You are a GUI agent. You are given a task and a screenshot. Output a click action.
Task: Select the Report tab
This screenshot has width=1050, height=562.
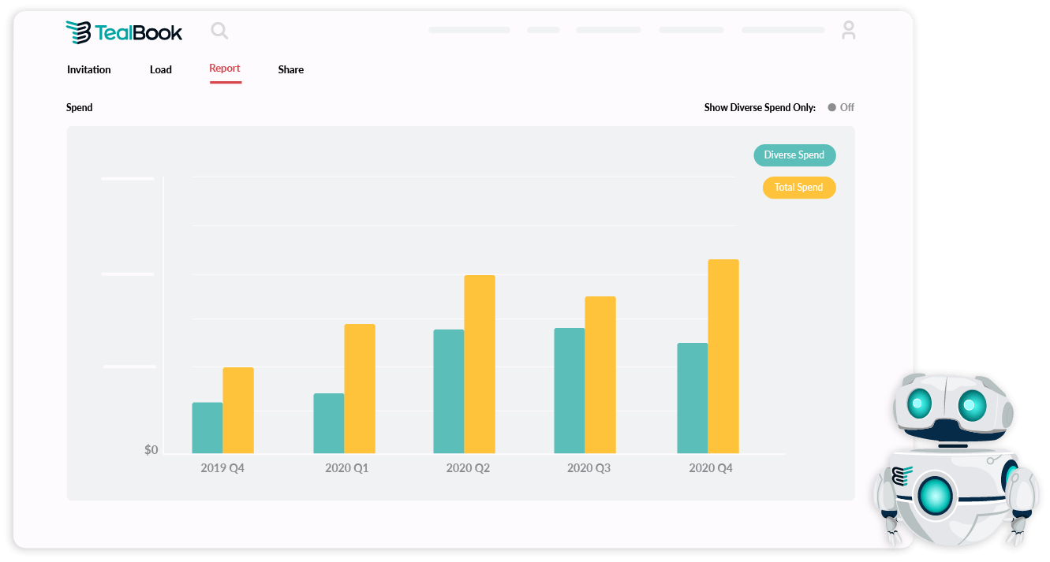pyautogui.click(x=225, y=69)
